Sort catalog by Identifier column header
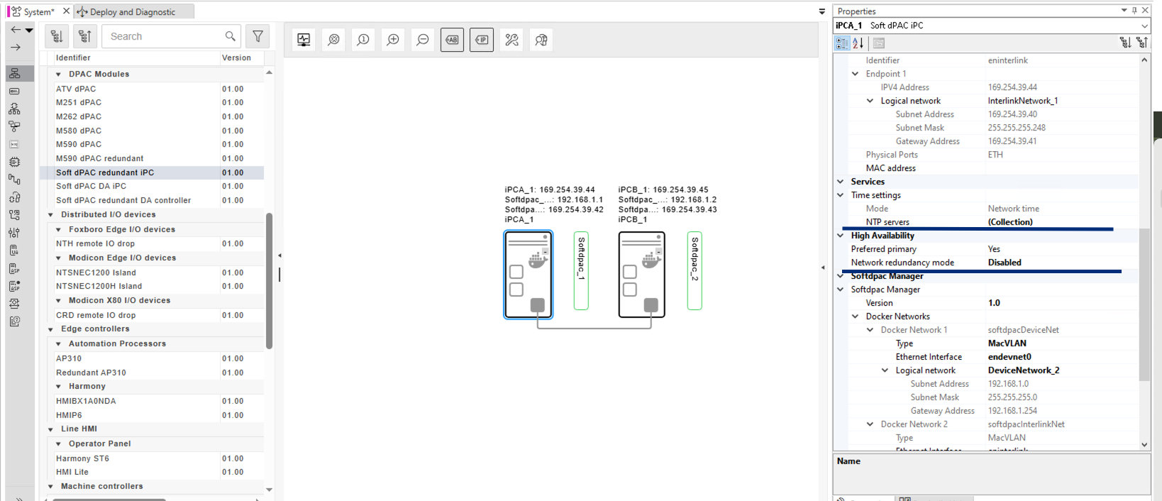1162x501 pixels. [x=137, y=57]
